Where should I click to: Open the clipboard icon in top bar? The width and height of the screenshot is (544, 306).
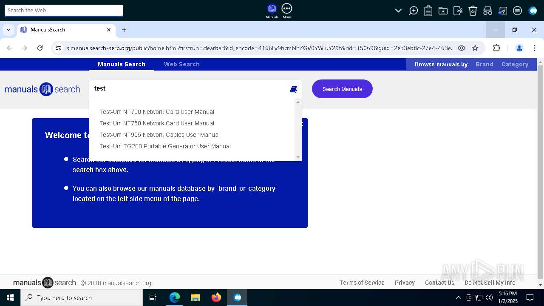[428, 11]
